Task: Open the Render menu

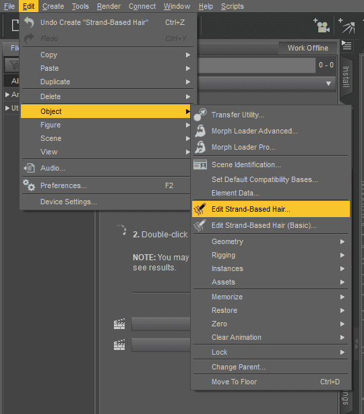Action: (x=109, y=6)
